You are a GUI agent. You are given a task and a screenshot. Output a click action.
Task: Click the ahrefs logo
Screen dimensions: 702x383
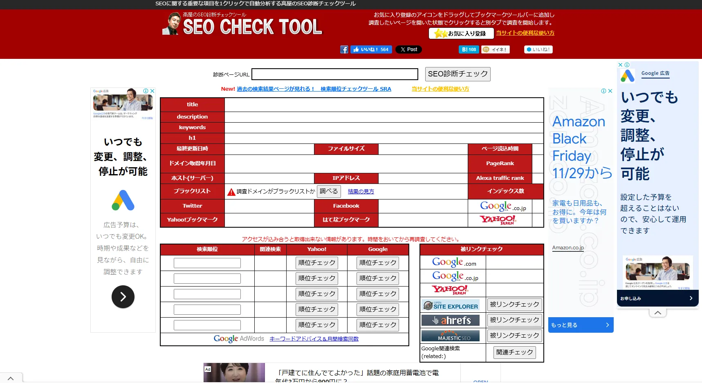click(x=451, y=320)
